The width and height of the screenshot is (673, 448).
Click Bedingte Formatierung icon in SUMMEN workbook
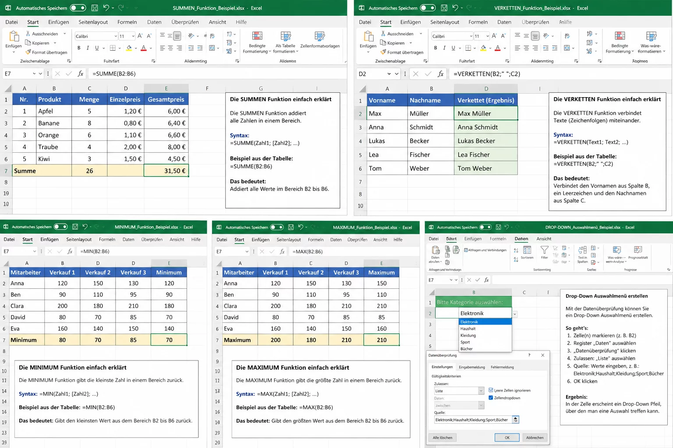click(257, 36)
